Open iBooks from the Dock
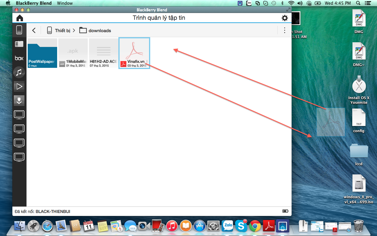Viewport: 377px width, 236px height. click(x=186, y=226)
